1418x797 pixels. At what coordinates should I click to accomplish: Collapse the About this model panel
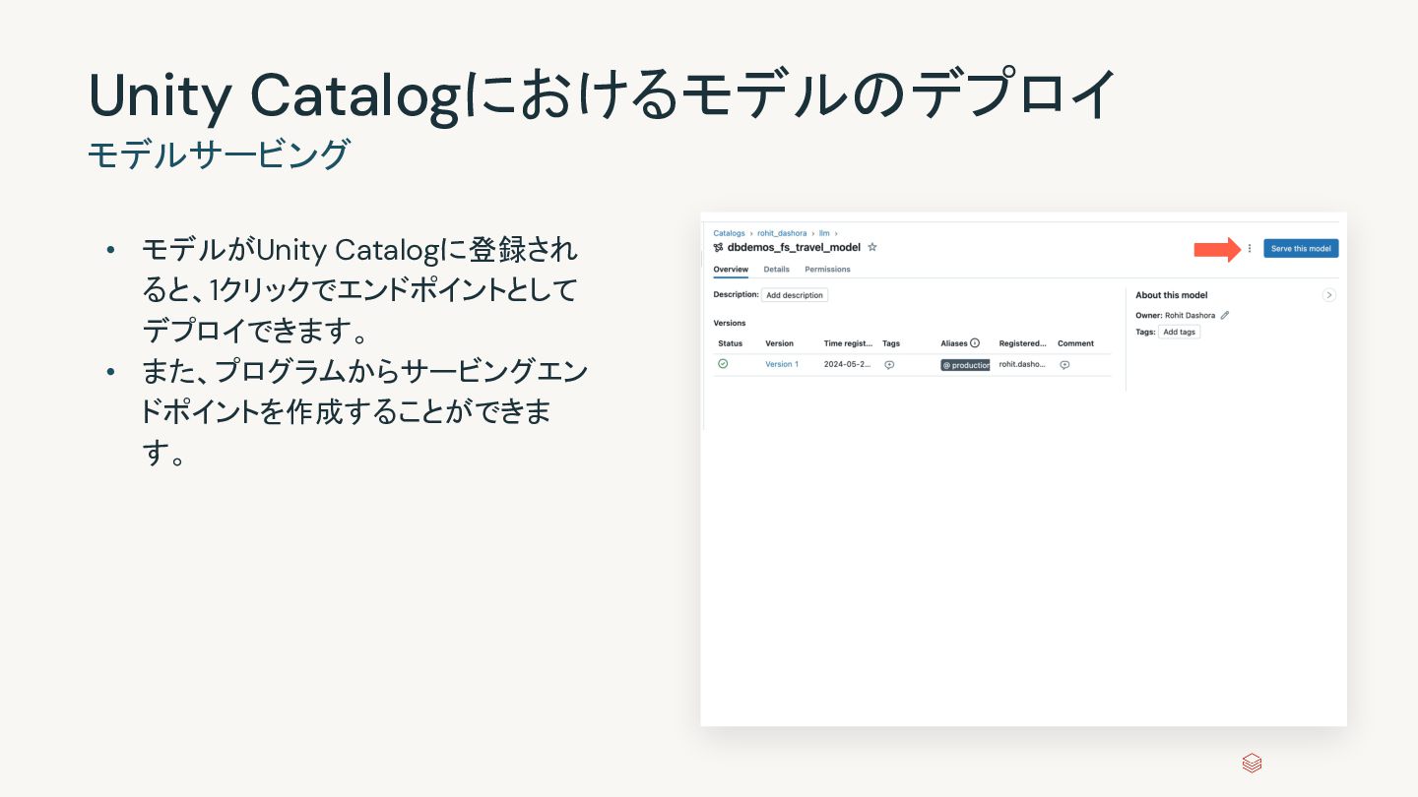click(1329, 295)
